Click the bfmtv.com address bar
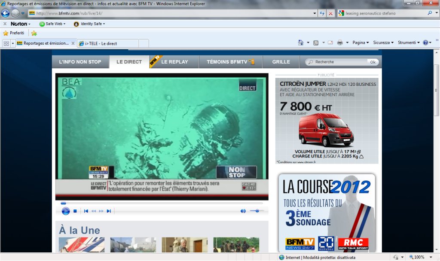The width and height of the screenshot is (440, 261). [171, 13]
